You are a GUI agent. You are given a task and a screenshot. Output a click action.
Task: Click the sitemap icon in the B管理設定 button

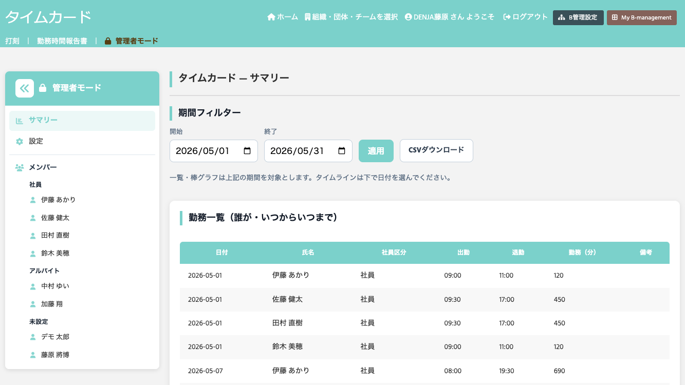click(562, 17)
